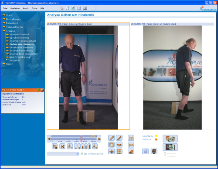Click the ruler scale calibration icon
This screenshot has width=218, height=169.
pos(131,138)
